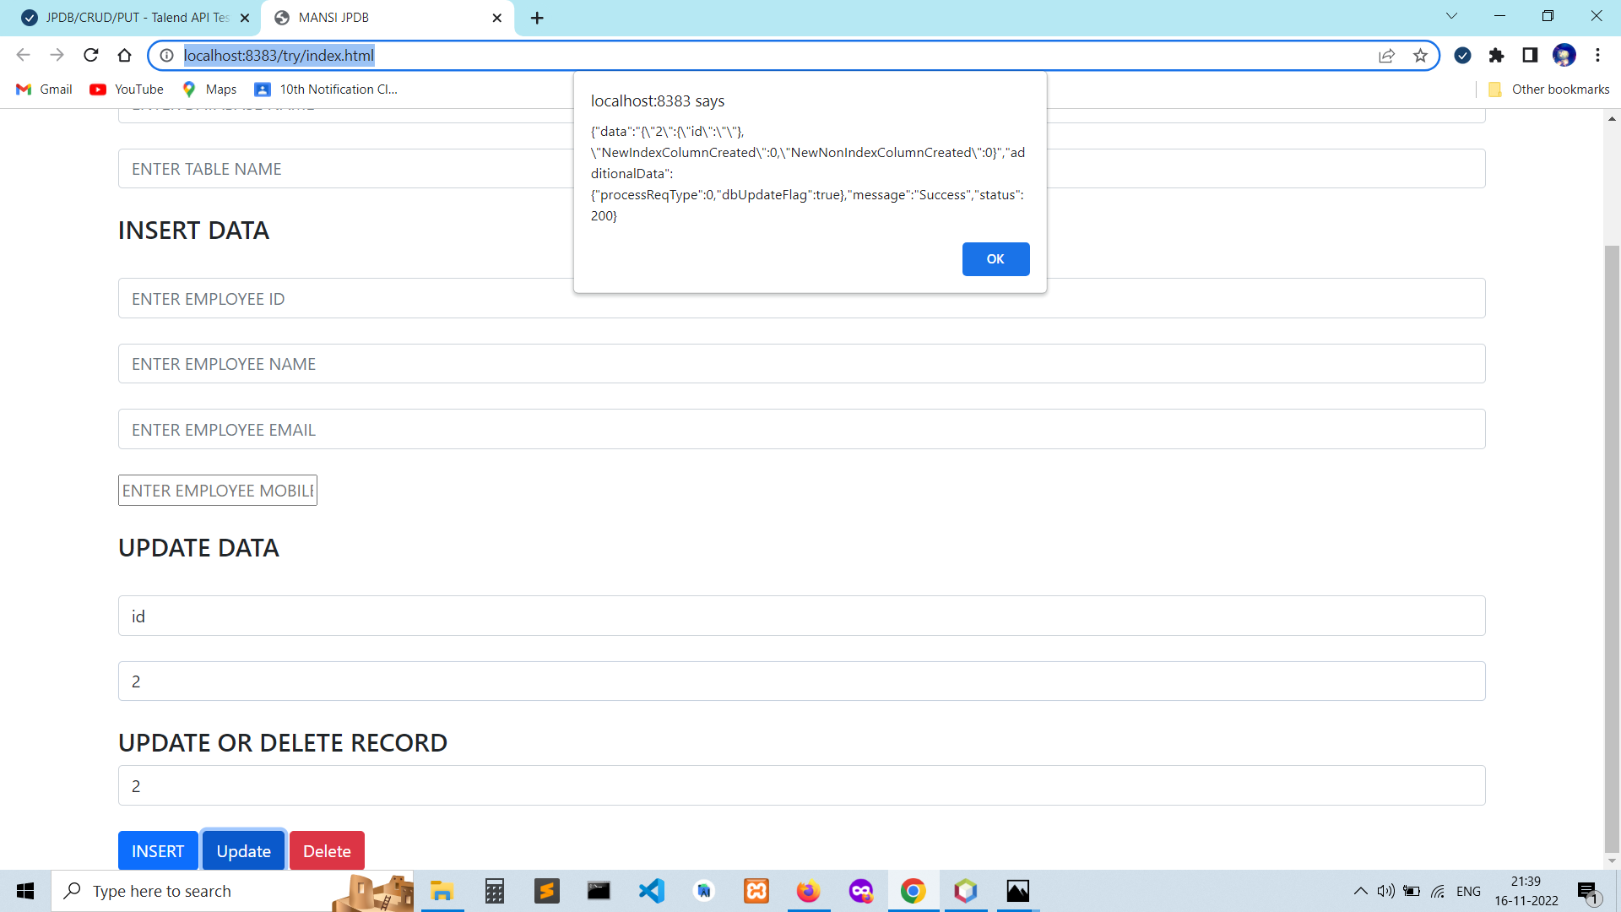Click the bookmark star in the address bar

(x=1421, y=56)
